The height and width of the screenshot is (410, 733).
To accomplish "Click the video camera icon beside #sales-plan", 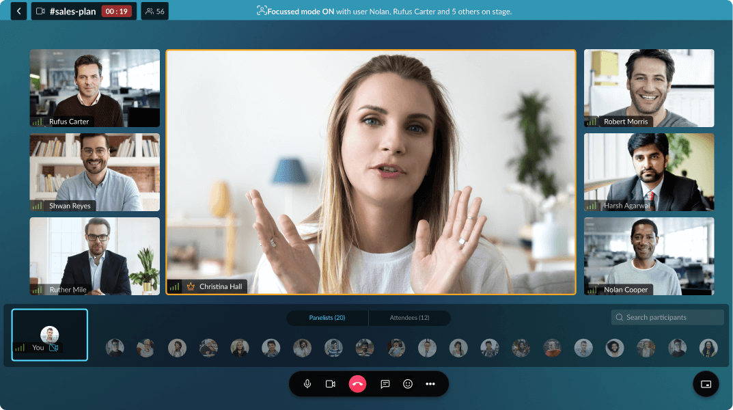I will [x=41, y=11].
